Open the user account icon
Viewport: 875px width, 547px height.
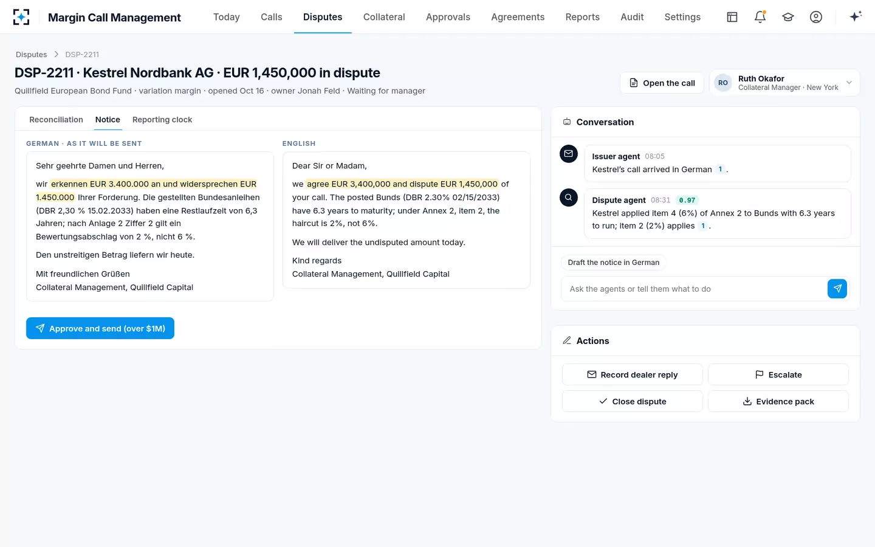816,17
